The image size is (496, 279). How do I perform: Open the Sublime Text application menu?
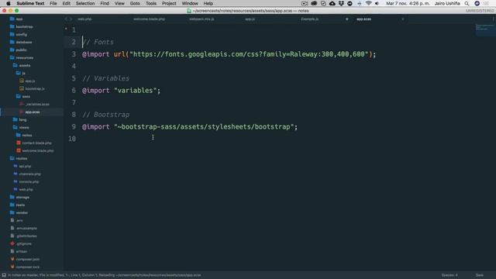30,3
